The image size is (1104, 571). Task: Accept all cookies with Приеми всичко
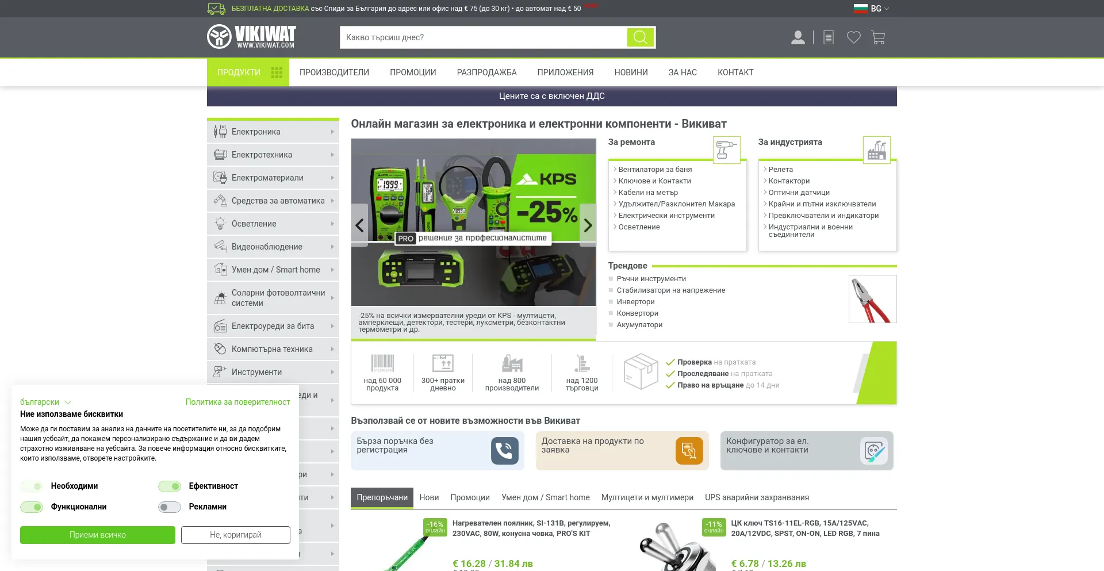98,535
